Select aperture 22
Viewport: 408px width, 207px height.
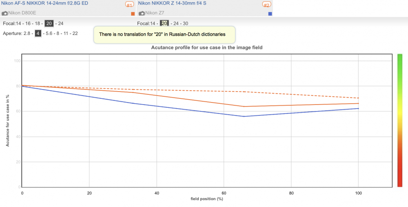(75, 33)
